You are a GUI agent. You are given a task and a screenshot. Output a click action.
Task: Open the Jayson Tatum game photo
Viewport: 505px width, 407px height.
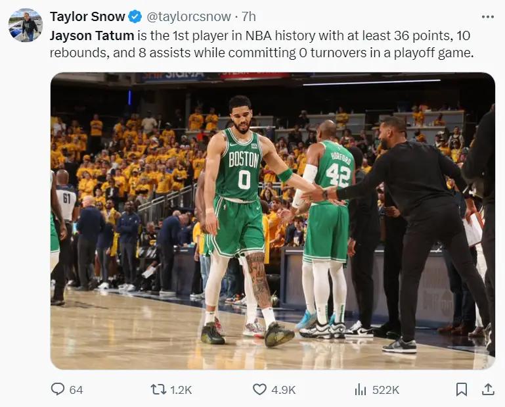point(273,221)
